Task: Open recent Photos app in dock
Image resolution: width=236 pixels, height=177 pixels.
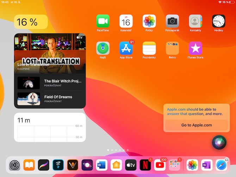Action: 192,165
